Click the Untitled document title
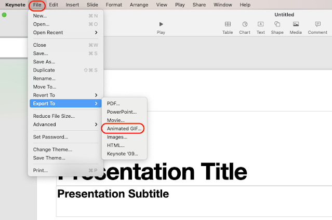Image resolution: width=332 pixels, height=220 pixels. pyautogui.click(x=284, y=15)
